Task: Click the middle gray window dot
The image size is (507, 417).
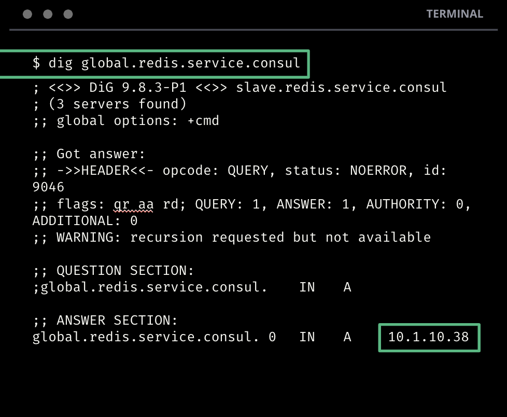Action: pos(48,15)
